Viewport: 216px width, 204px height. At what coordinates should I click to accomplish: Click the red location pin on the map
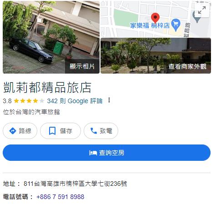click(155, 18)
